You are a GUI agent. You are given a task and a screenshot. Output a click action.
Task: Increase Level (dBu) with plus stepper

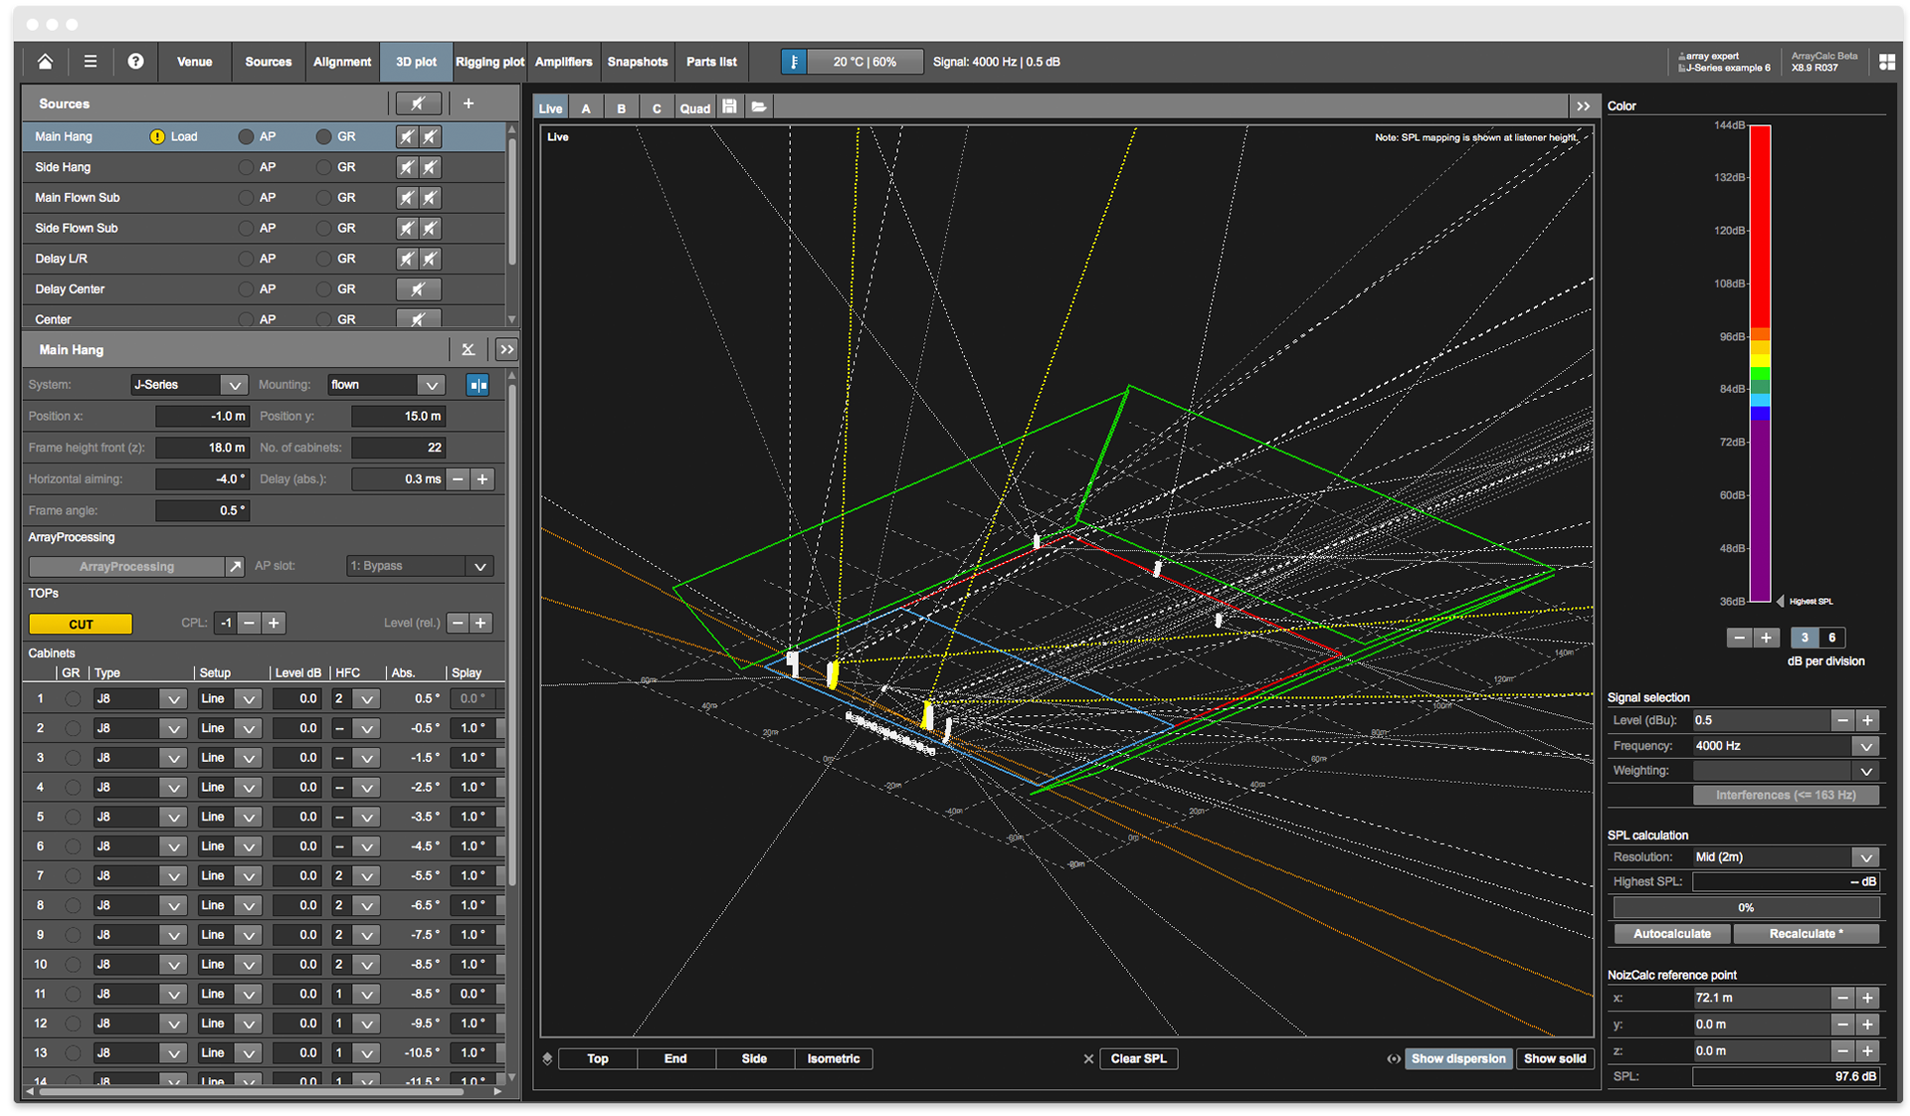point(1867,721)
